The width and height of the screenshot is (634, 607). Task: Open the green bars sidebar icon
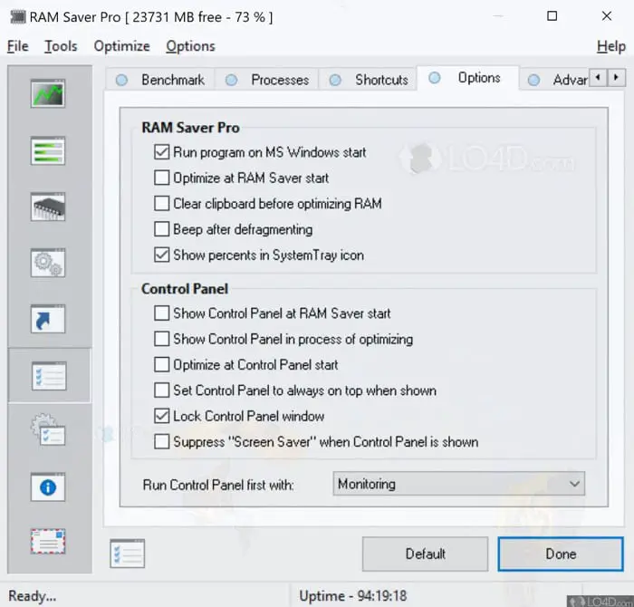tap(48, 150)
